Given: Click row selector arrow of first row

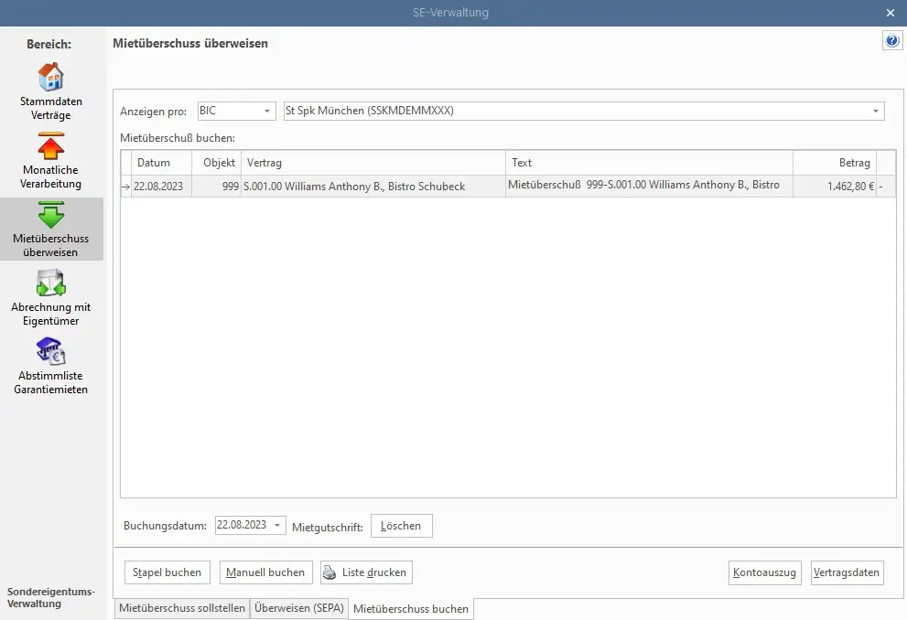Looking at the screenshot, I should (x=126, y=187).
